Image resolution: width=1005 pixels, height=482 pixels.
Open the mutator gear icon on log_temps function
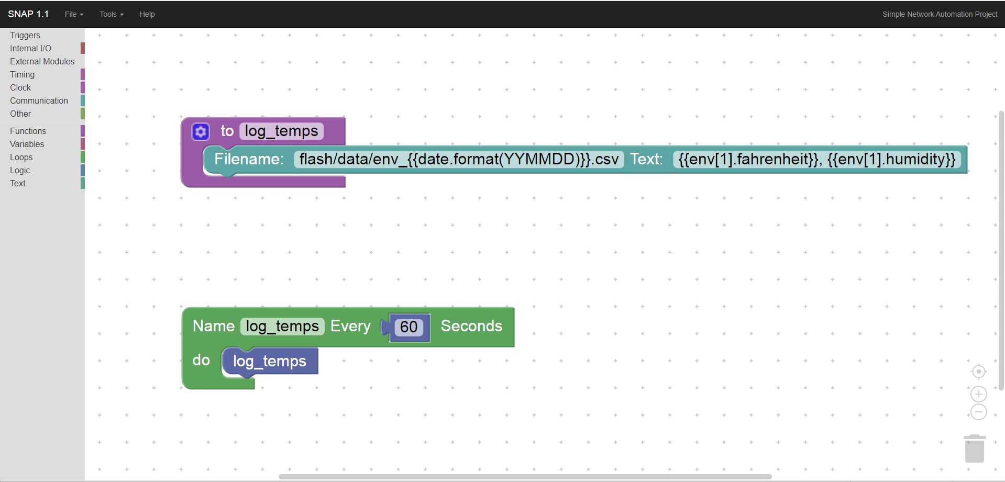(201, 131)
